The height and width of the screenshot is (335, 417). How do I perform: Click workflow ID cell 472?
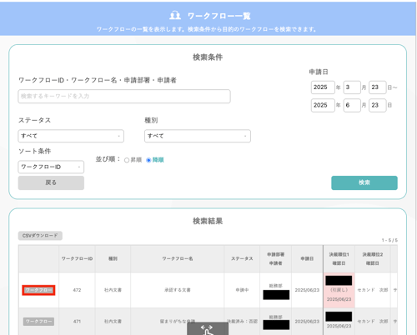77,290
